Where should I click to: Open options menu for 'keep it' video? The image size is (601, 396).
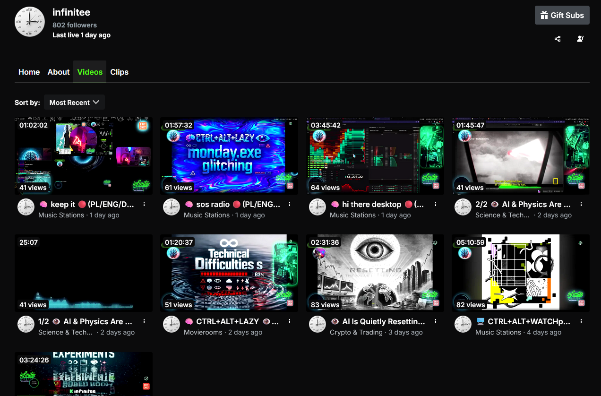pyautogui.click(x=144, y=204)
